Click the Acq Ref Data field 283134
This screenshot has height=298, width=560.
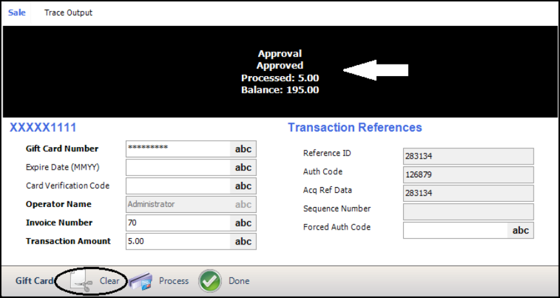[x=468, y=193]
